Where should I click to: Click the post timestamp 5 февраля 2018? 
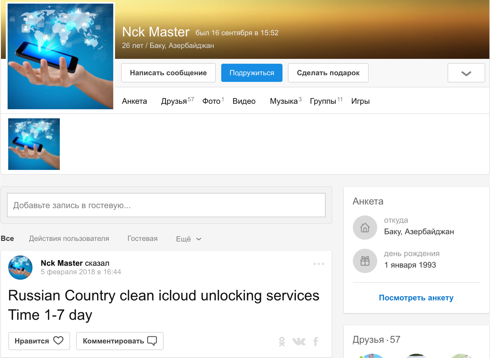point(81,272)
